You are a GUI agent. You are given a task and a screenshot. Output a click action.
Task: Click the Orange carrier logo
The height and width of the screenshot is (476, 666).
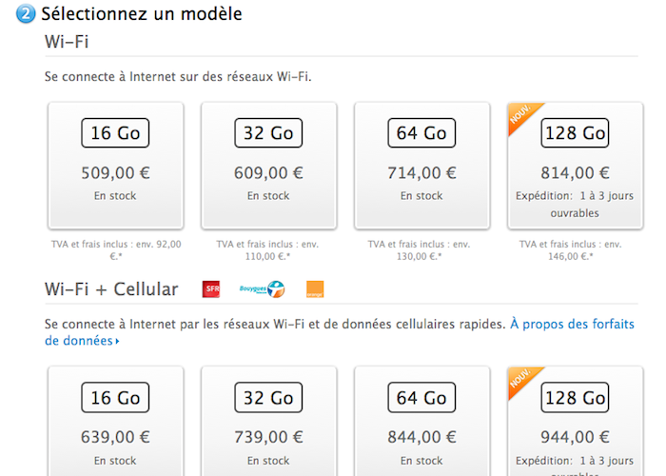coord(315,289)
